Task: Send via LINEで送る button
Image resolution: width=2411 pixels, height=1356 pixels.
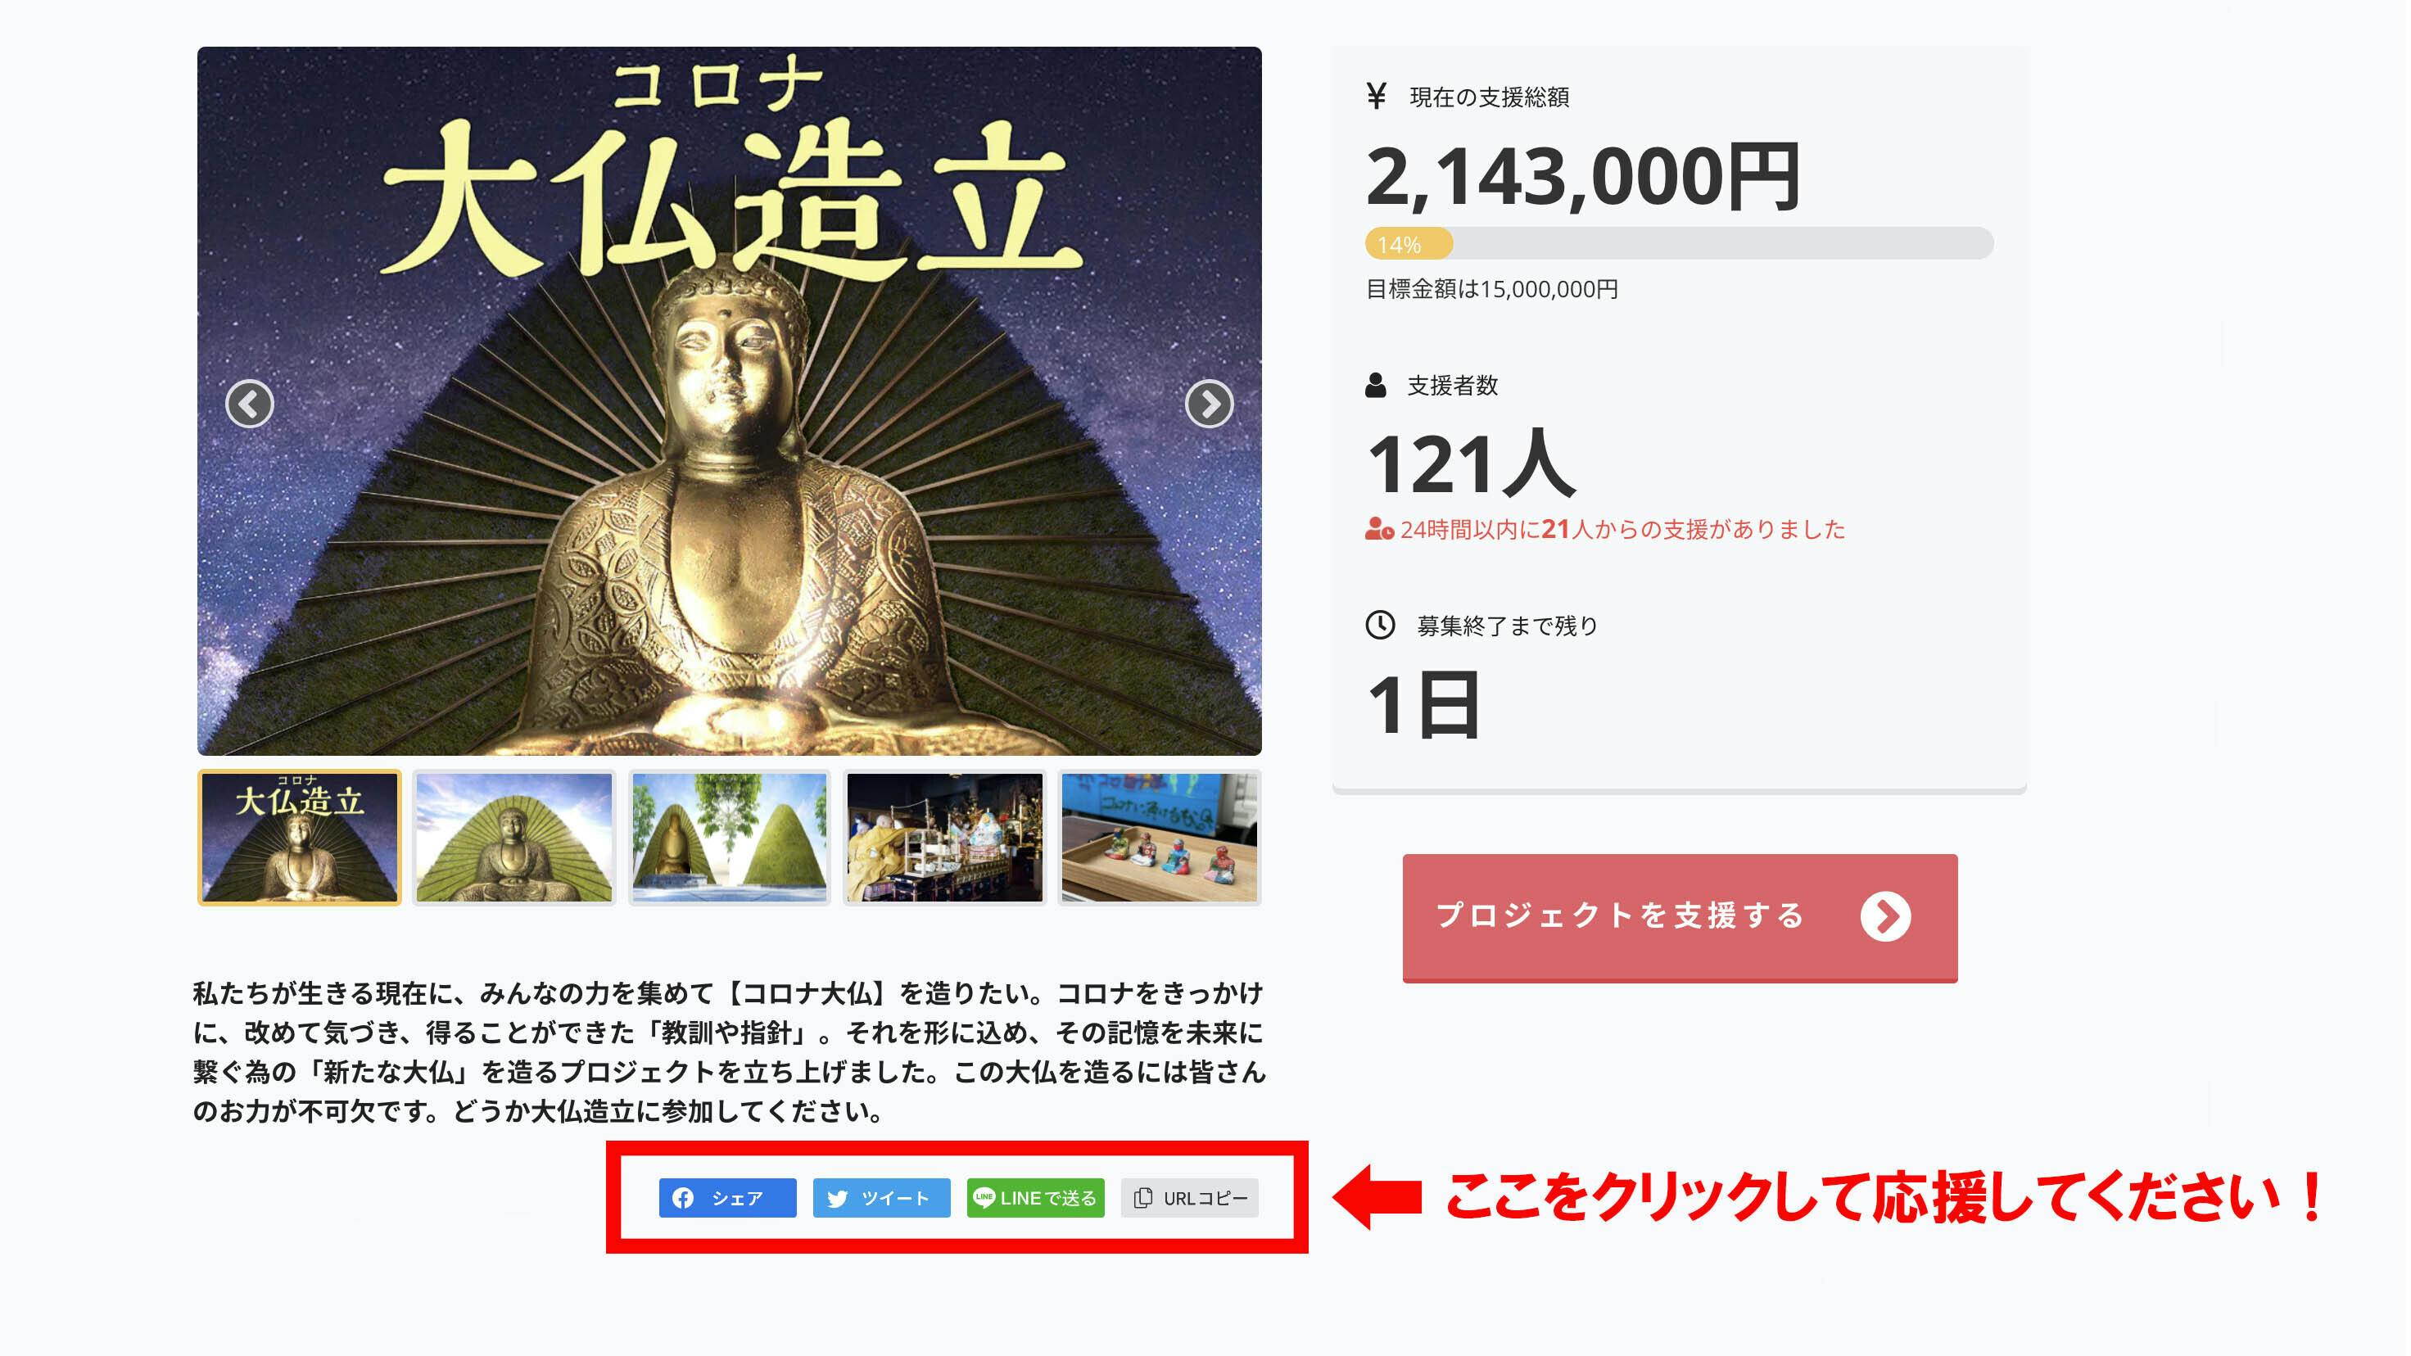Action: click(x=1035, y=1198)
